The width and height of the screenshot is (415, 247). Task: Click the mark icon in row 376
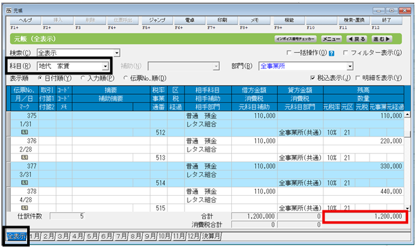point(25,157)
